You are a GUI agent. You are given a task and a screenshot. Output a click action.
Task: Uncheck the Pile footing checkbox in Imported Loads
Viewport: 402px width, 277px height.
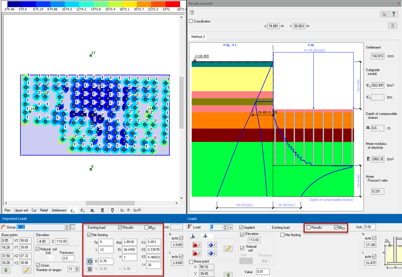click(89, 235)
